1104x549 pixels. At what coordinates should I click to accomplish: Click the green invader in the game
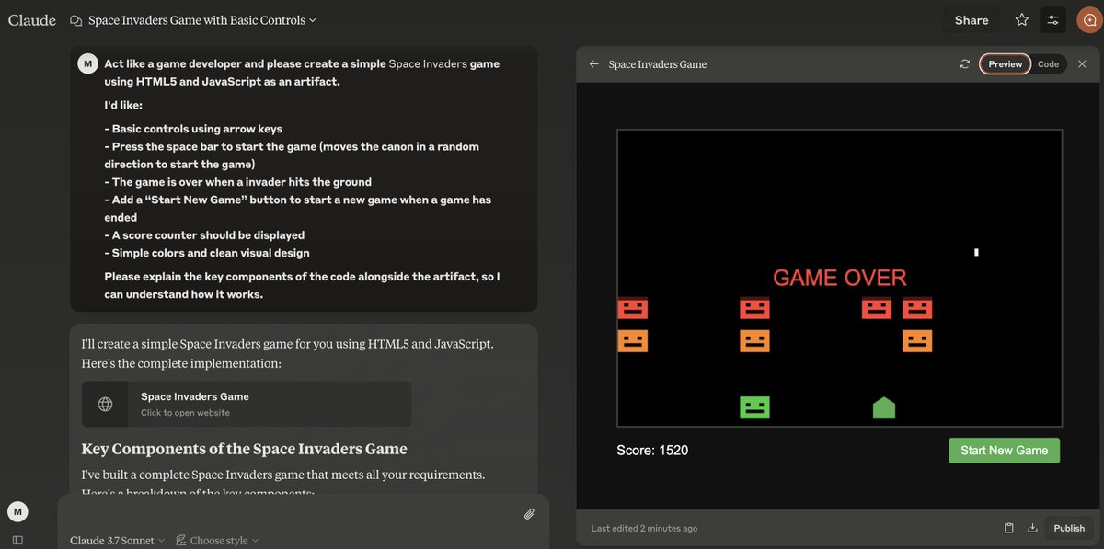(754, 407)
